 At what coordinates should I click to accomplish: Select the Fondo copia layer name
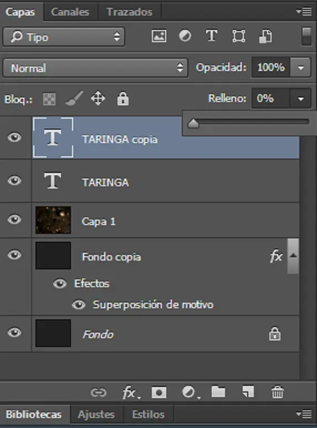point(111,257)
